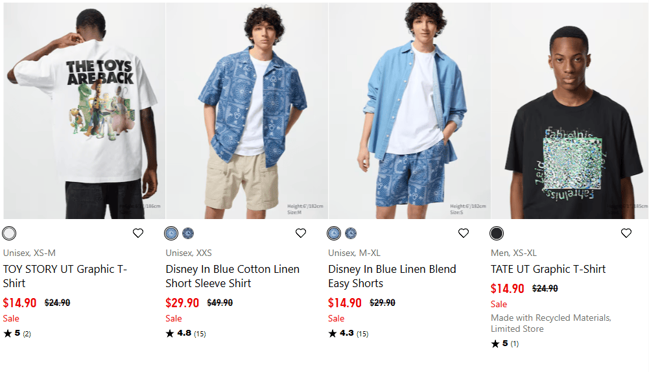Click the 4.3 star rating for Easy Shorts
649x372 pixels.
[x=348, y=334]
